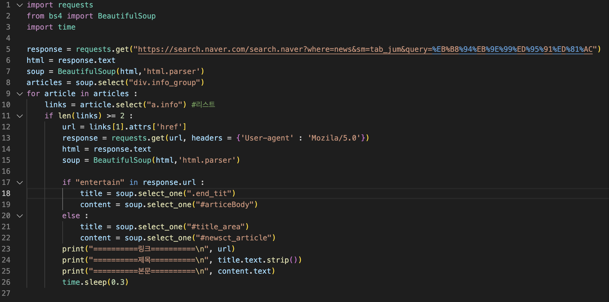Collapse the if len(links) fold arrow at line 11
The width and height of the screenshot is (609, 302).
[x=20, y=116]
